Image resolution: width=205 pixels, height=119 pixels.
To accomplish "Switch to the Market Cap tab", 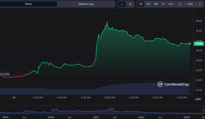I will coord(86,4).
